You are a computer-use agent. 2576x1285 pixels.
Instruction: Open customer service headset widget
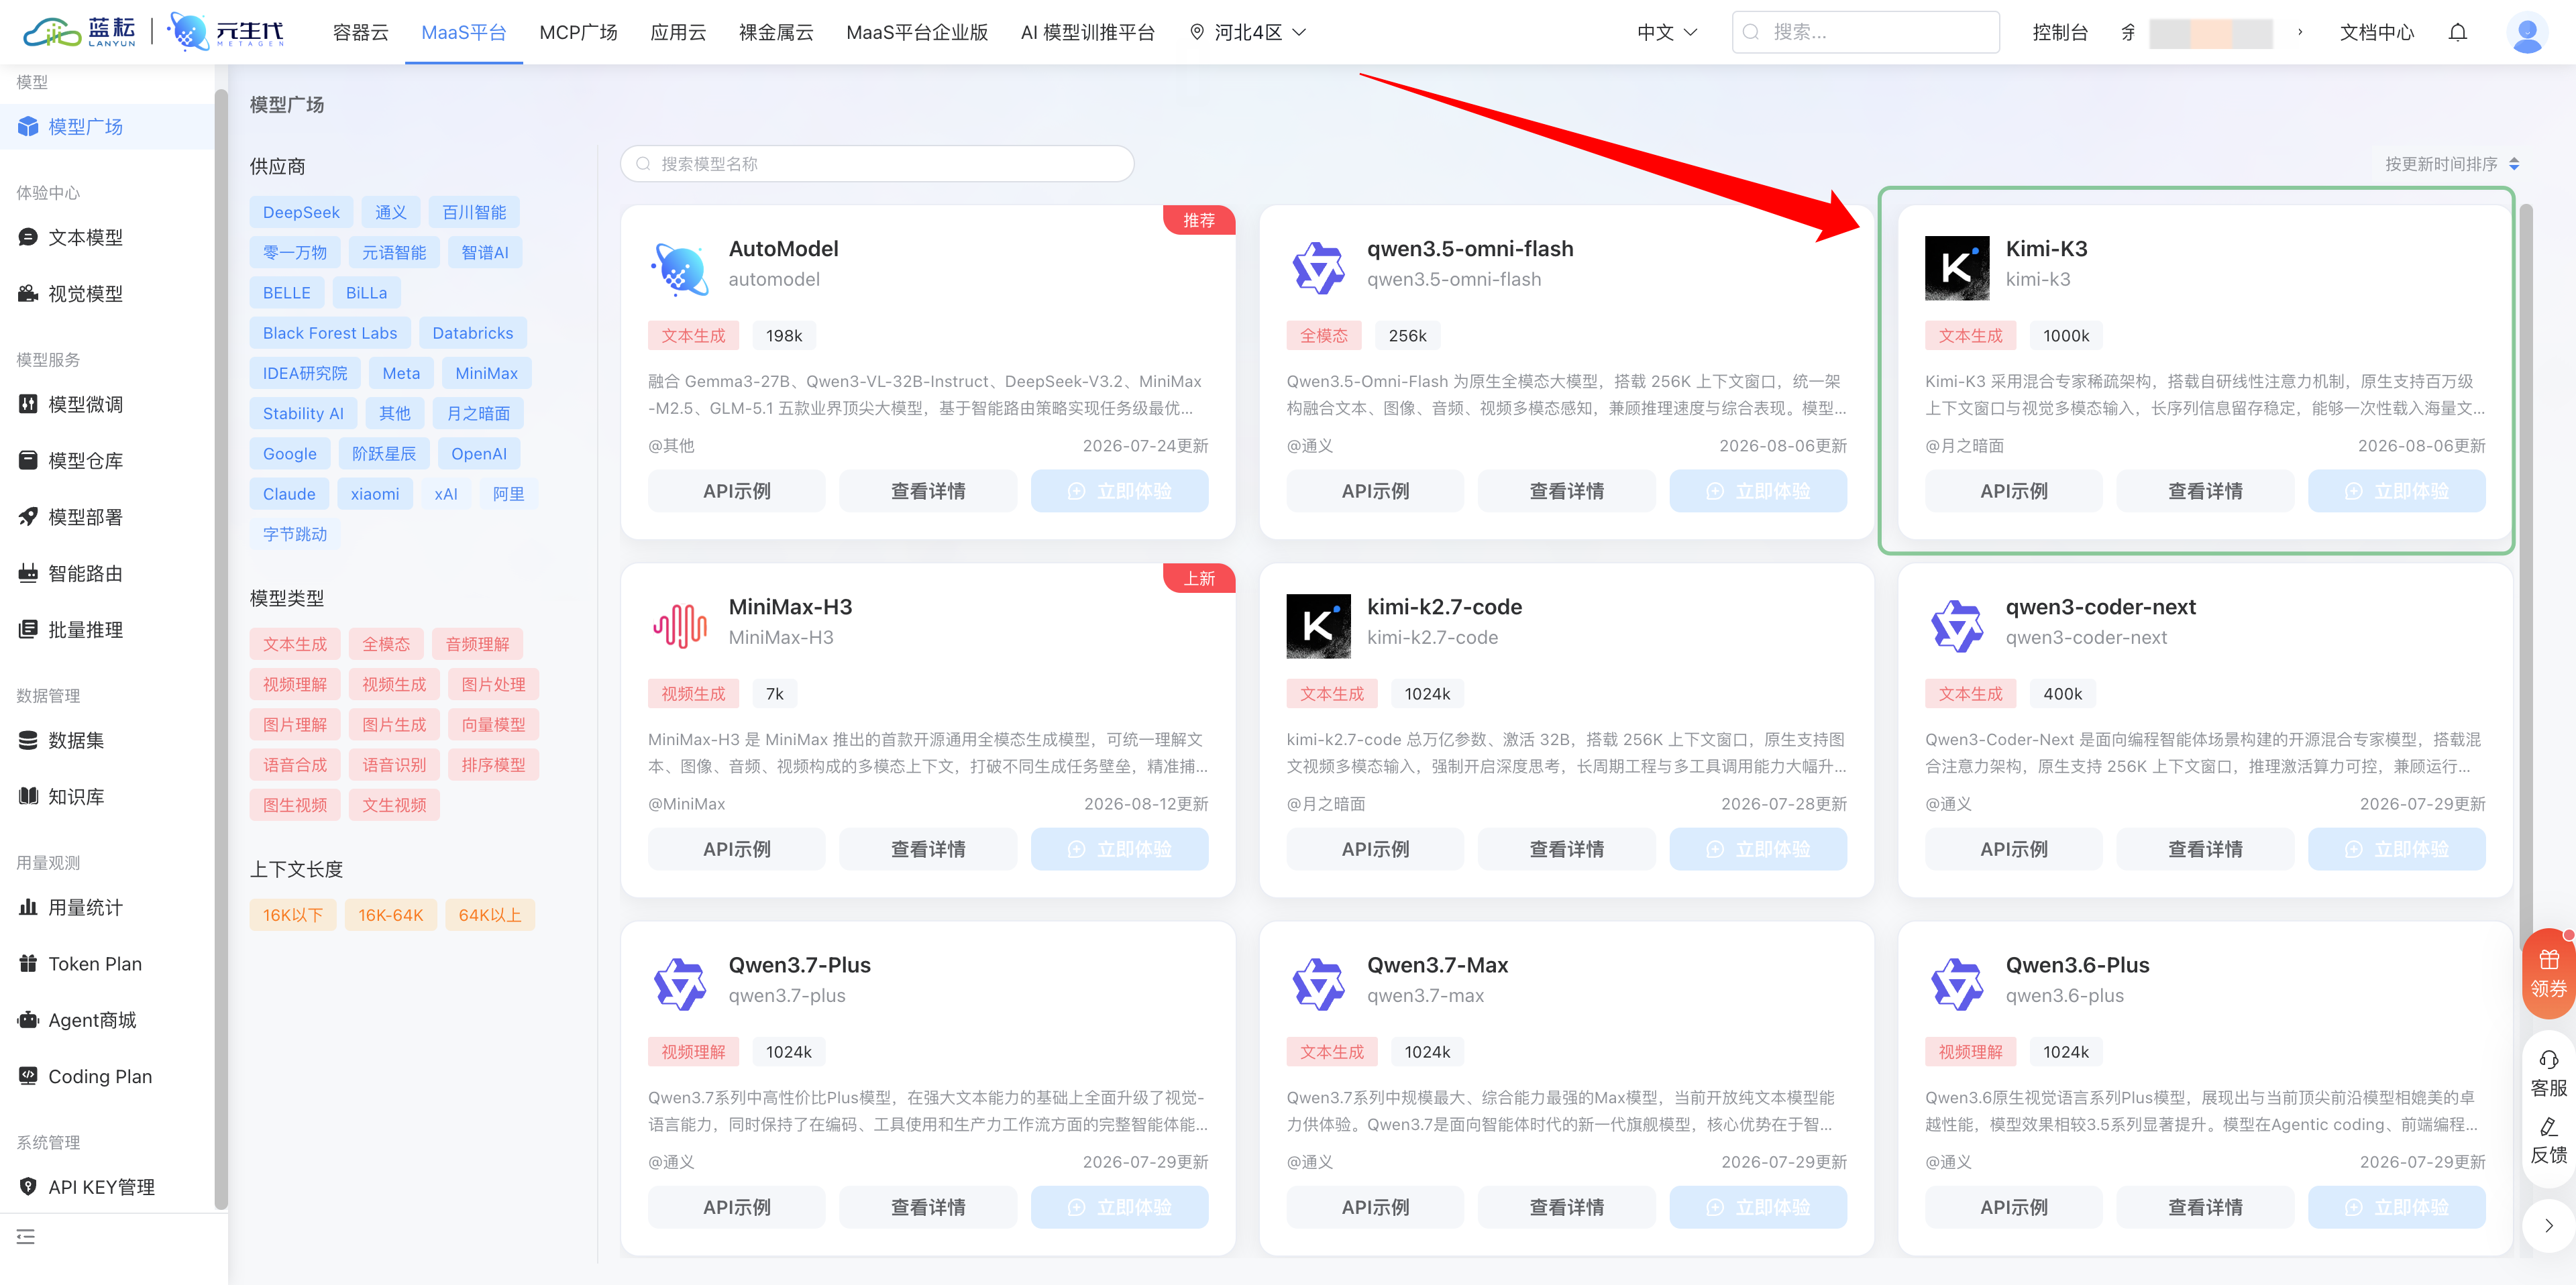[x=2548, y=1074]
